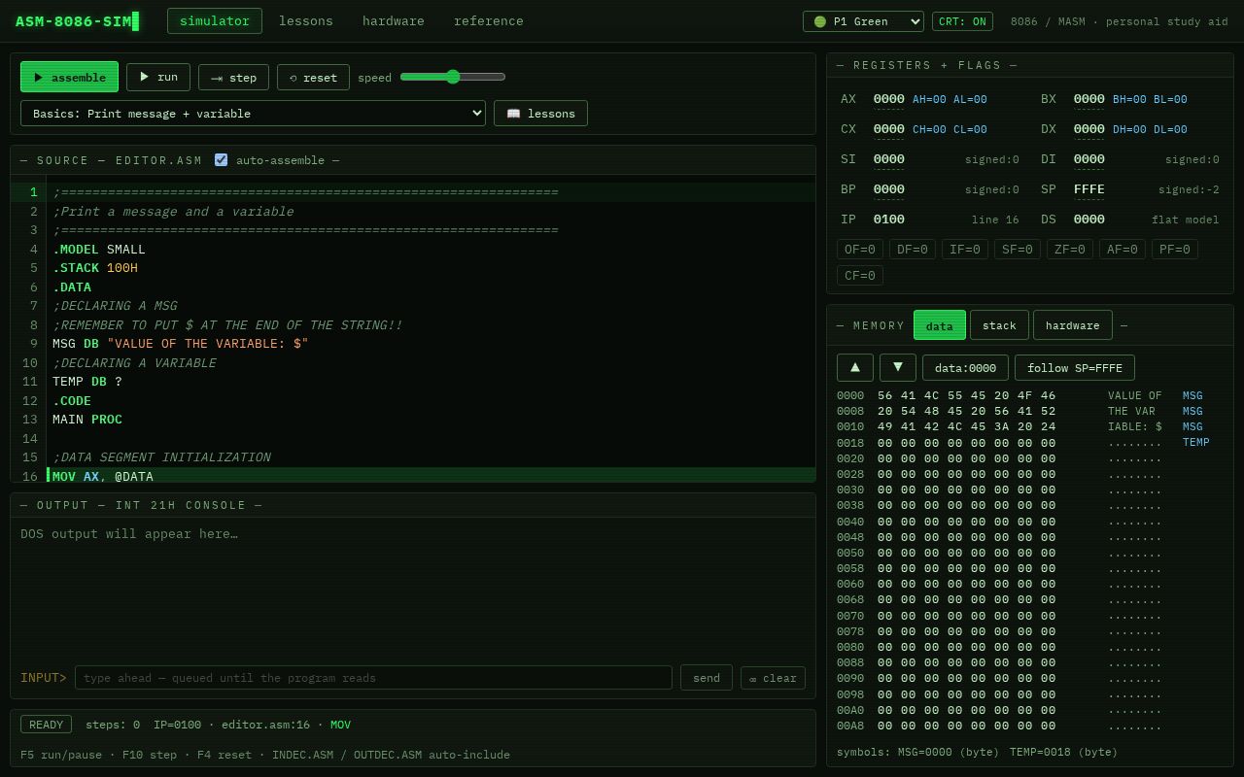Image resolution: width=1244 pixels, height=777 pixels.
Task: Click the PF=0 flag chip
Action: tap(1175, 250)
